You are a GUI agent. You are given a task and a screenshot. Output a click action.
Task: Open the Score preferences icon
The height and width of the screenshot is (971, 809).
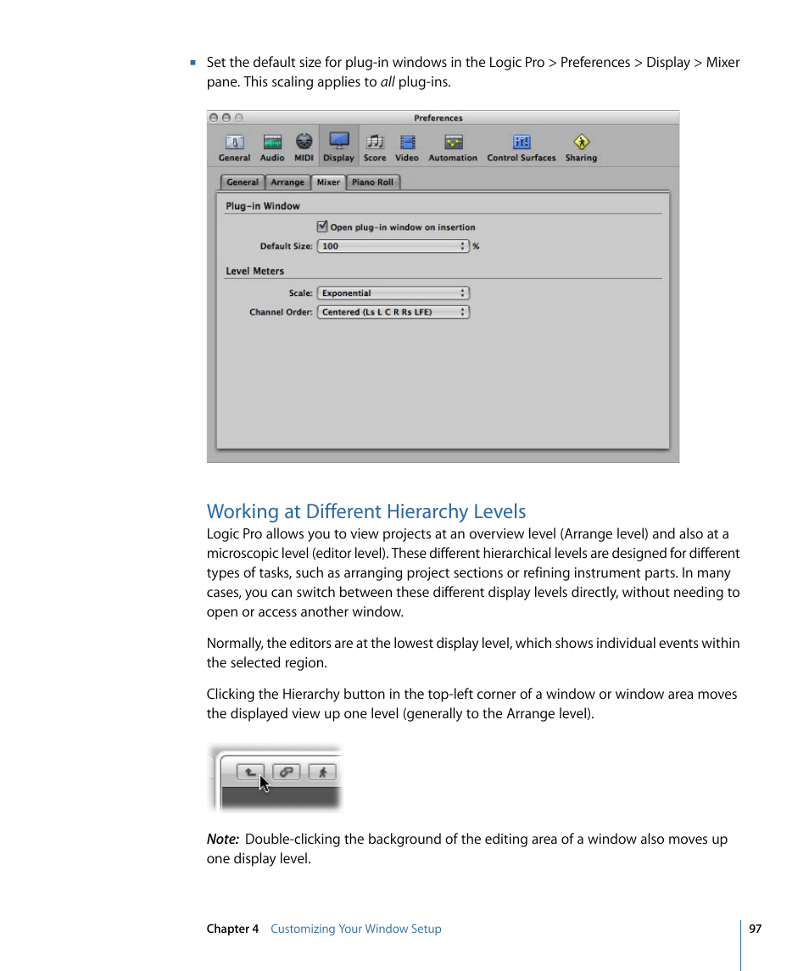375,148
